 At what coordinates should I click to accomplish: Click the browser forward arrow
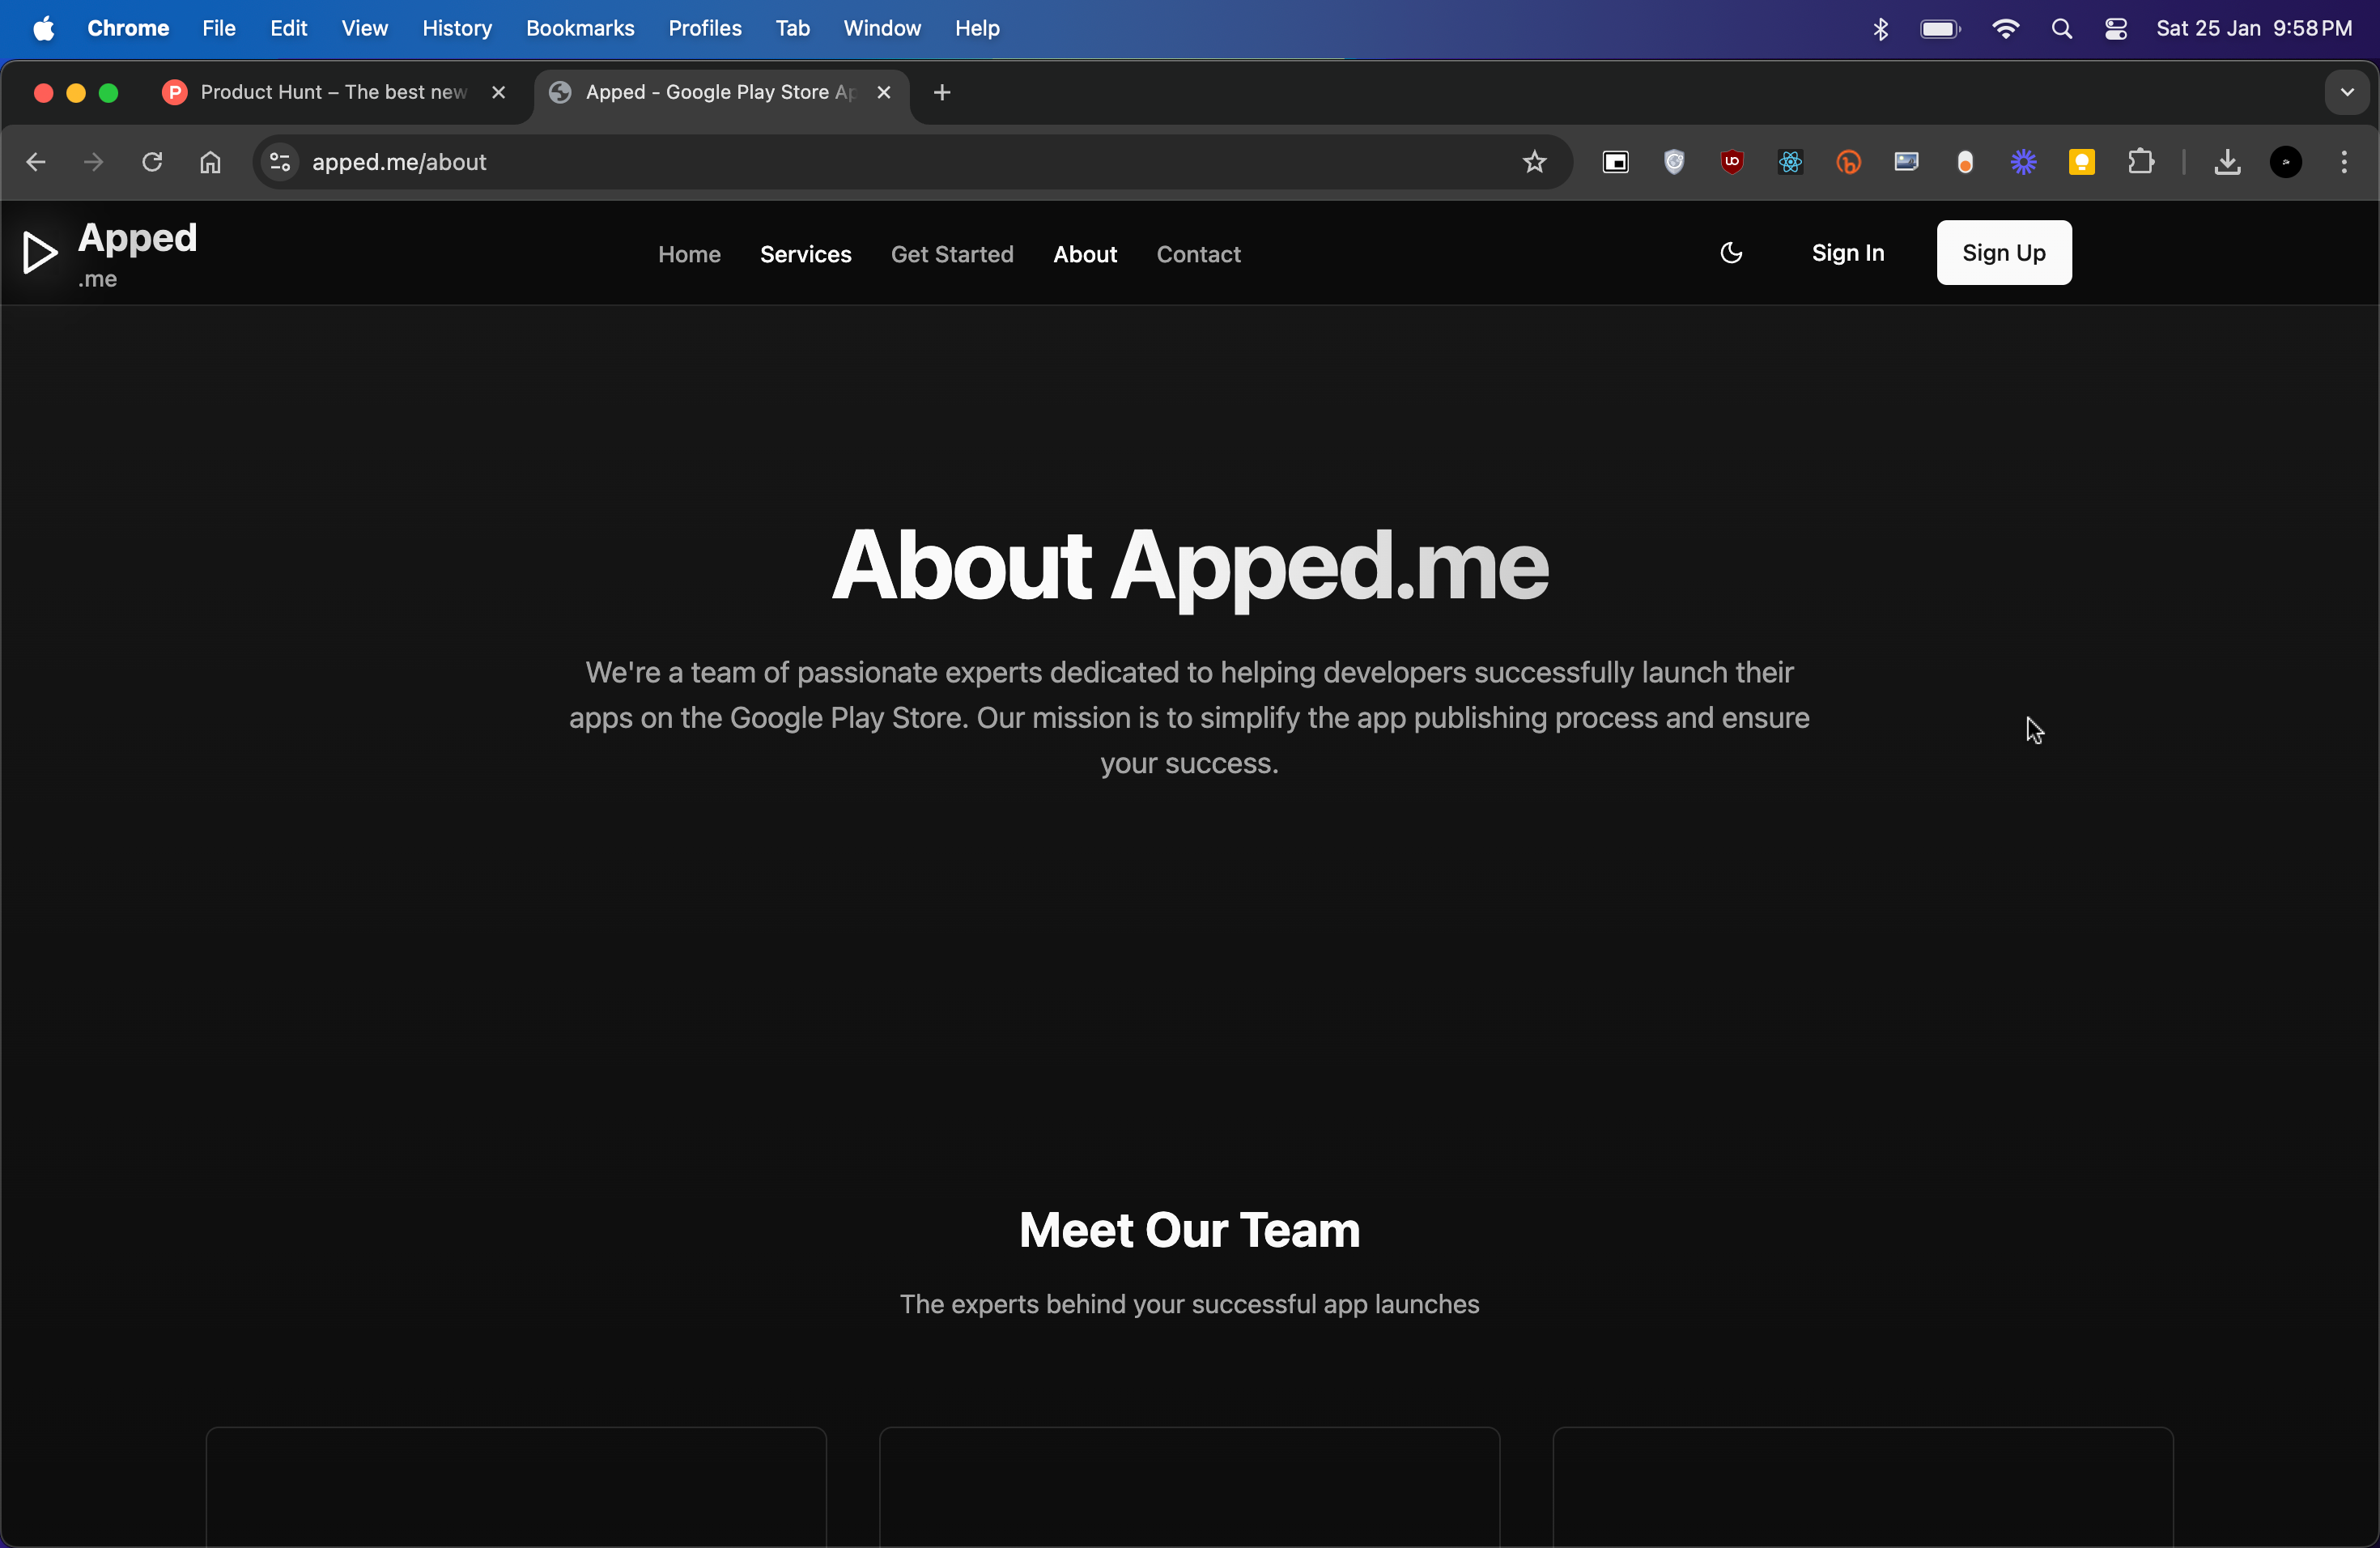point(93,162)
